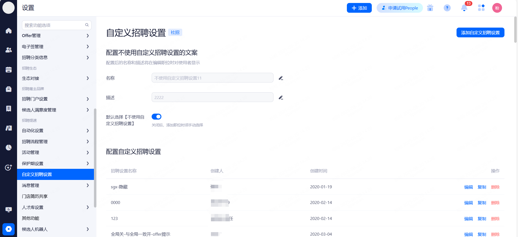
Task: Expand the 人才库设置 section
Action: click(55, 207)
